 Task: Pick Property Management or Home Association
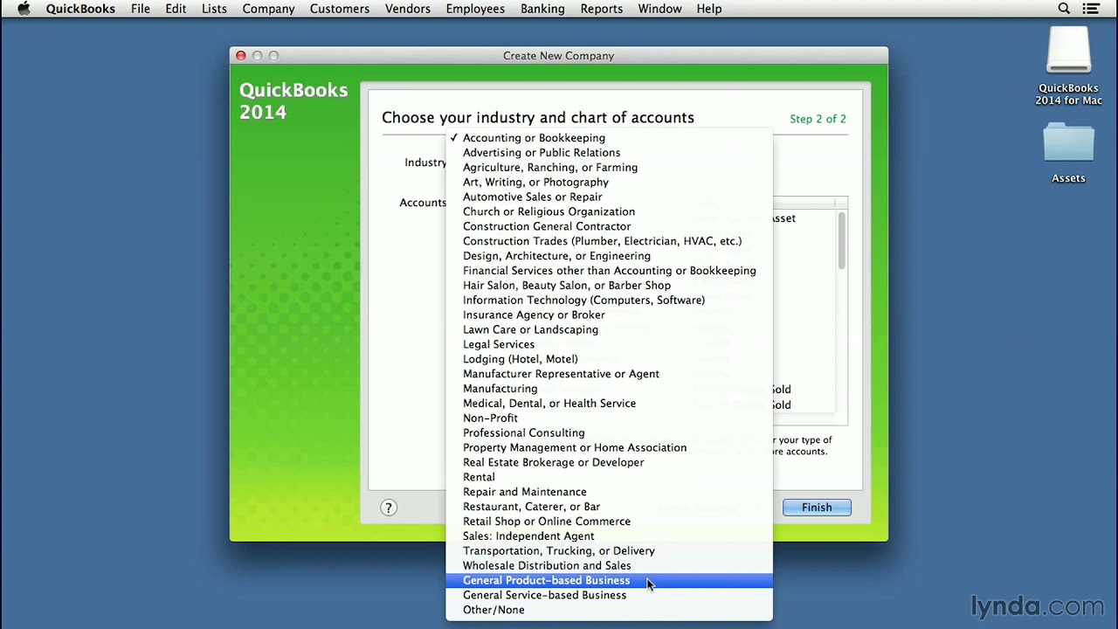[609, 448]
